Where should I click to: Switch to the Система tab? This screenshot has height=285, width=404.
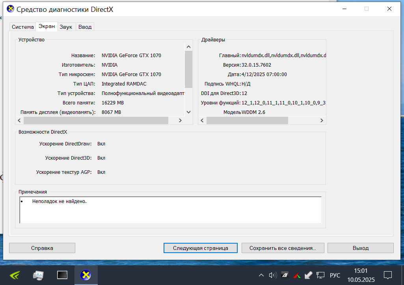[23, 27]
